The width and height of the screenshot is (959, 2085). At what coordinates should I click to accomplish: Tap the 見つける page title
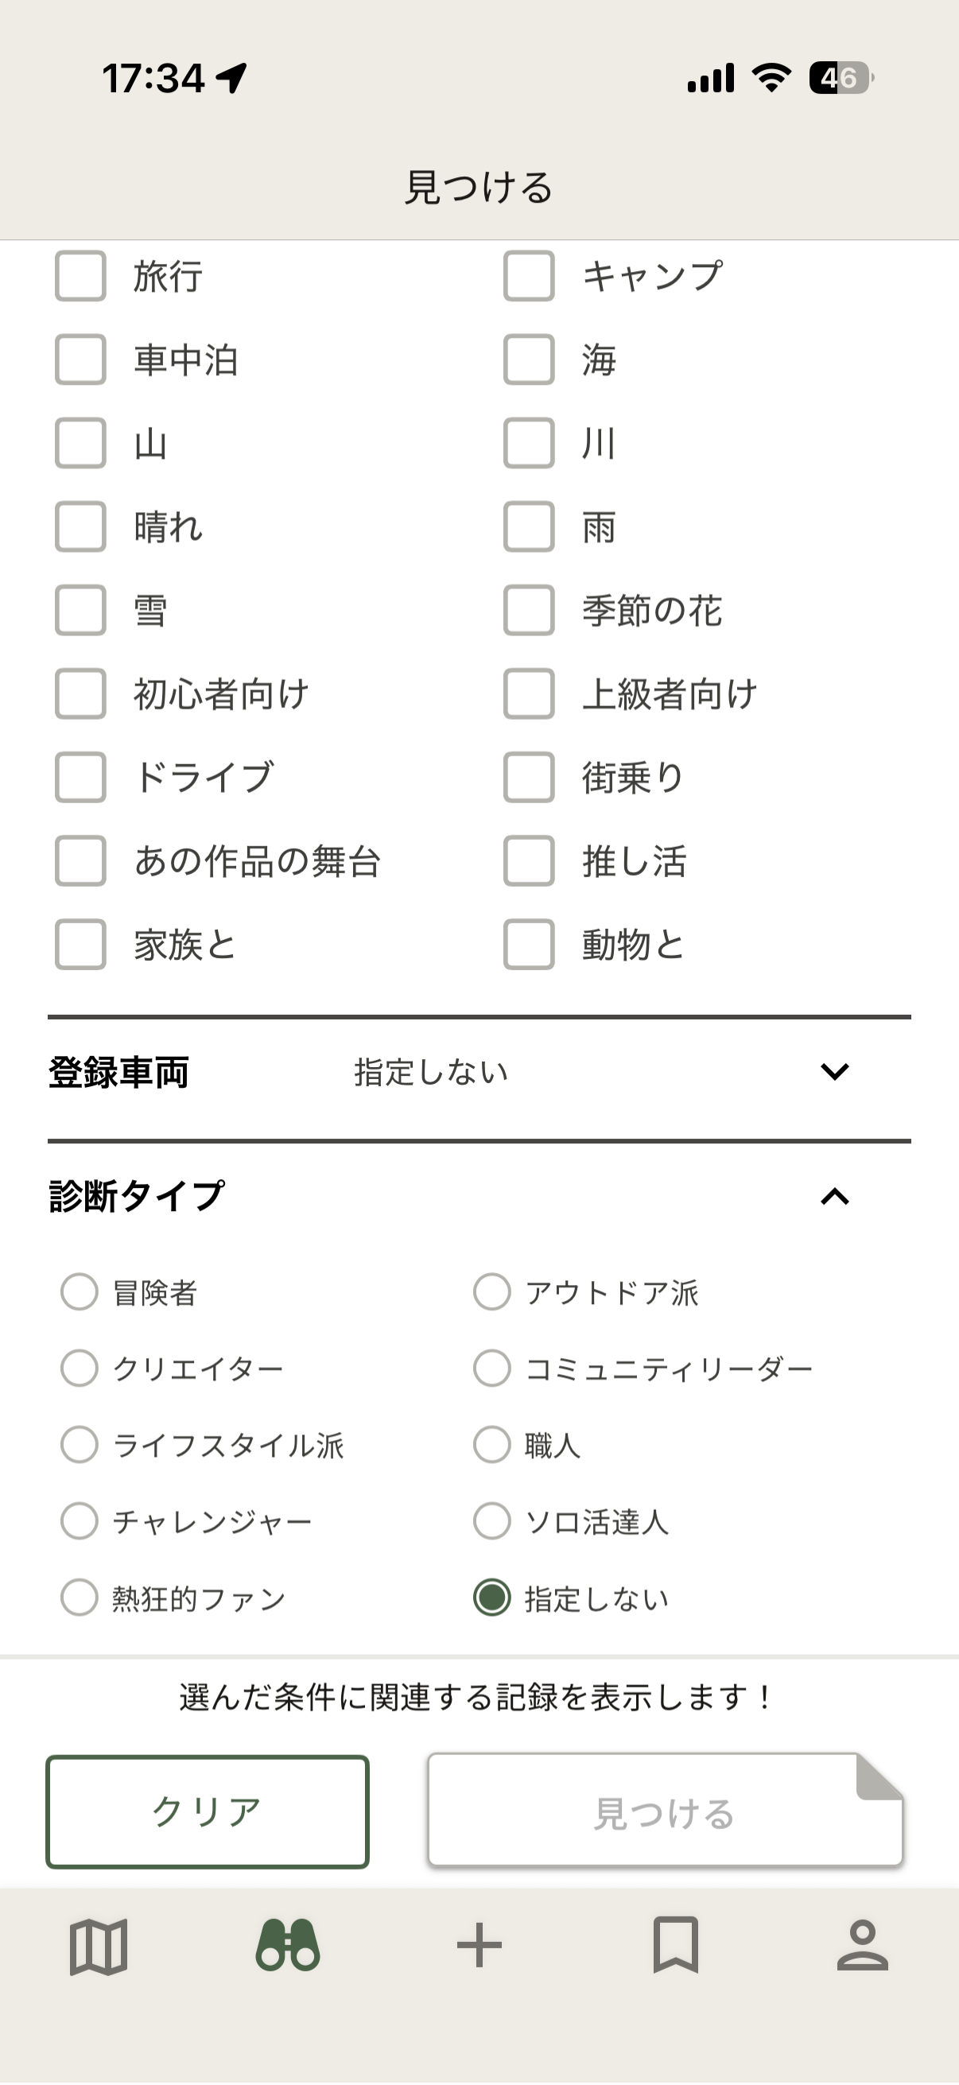click(x=479, y=188)
